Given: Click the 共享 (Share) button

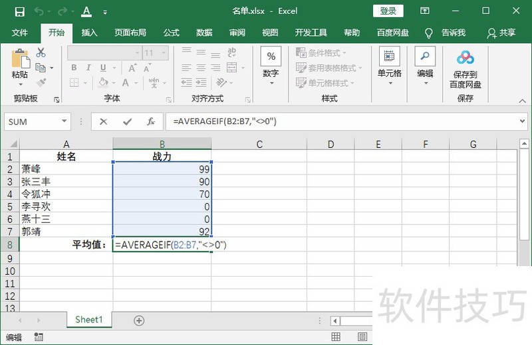Looking at the screenshot, I should click(x=501, y=33).
